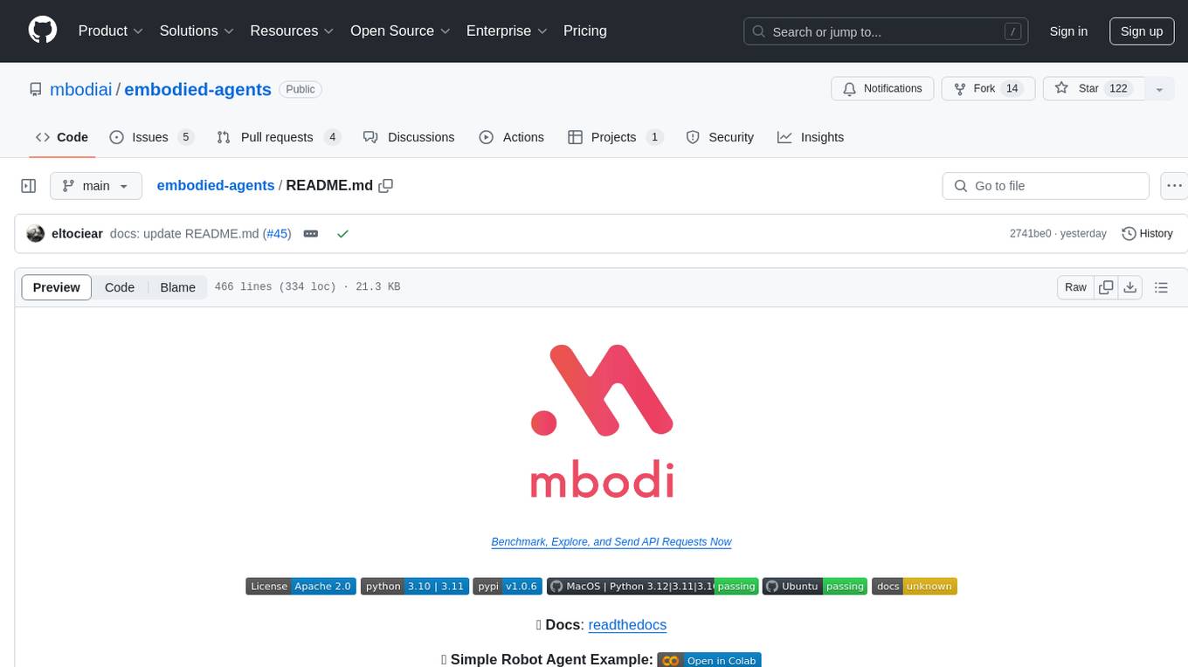Open Benchmark, Explore, and Send API Requests link

[611, 542]
